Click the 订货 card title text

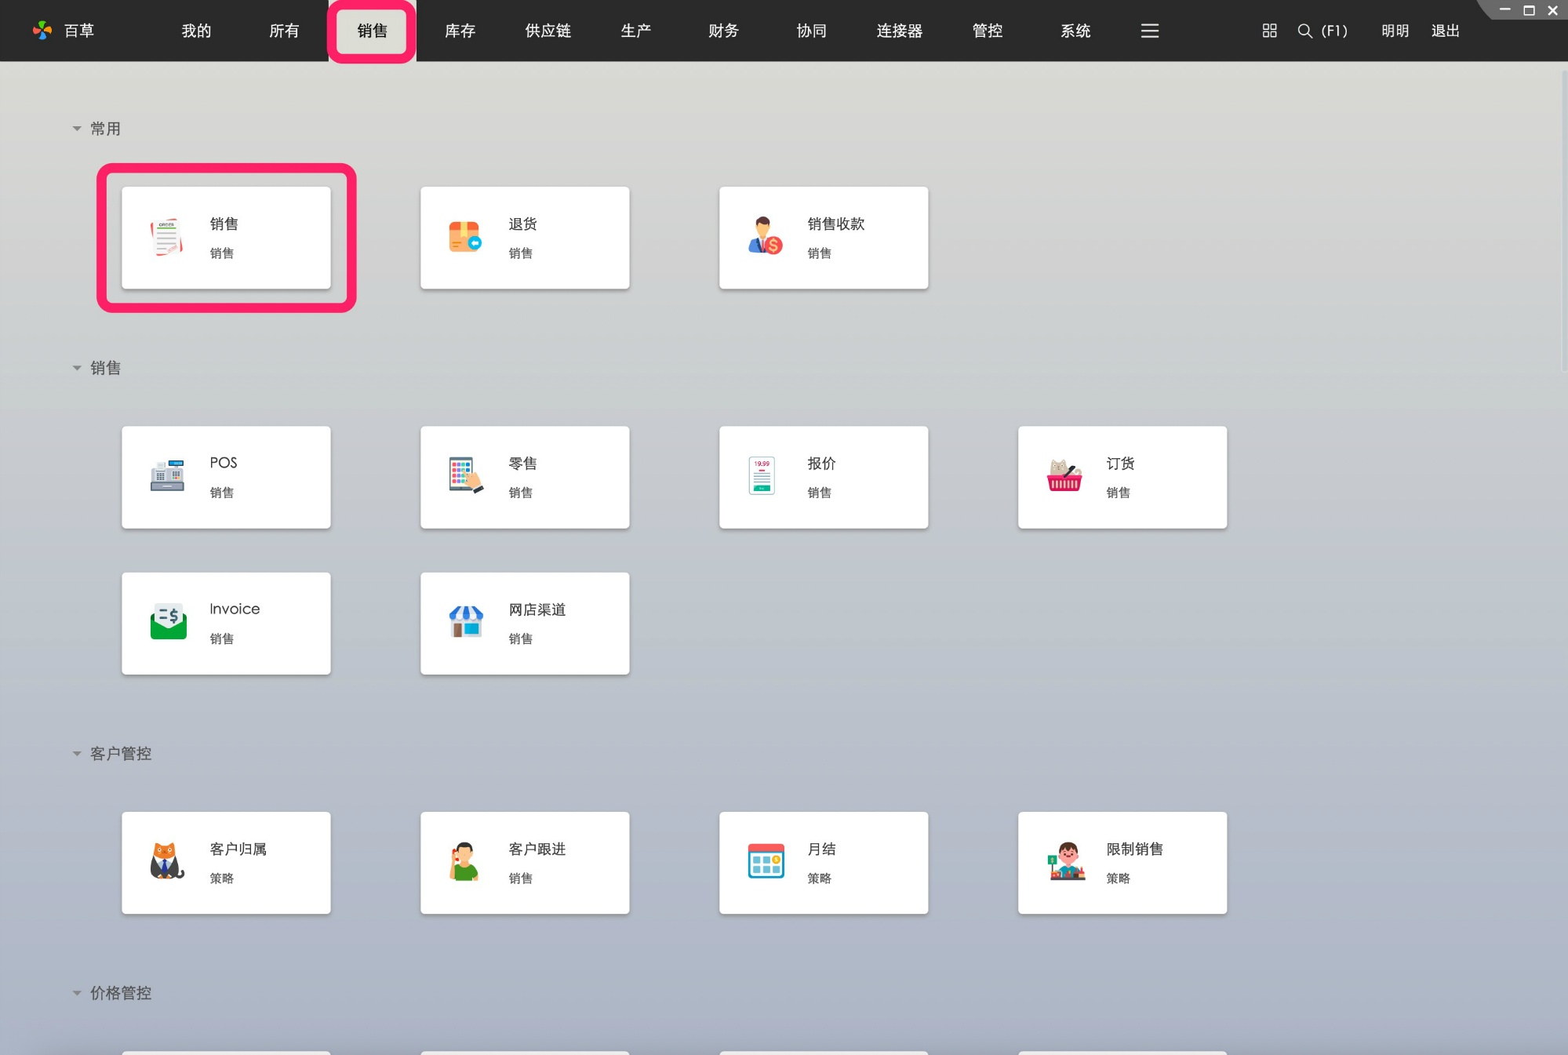point(1120,464)
